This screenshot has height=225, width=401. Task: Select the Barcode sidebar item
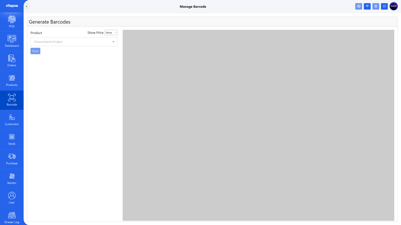click(12, 100)
